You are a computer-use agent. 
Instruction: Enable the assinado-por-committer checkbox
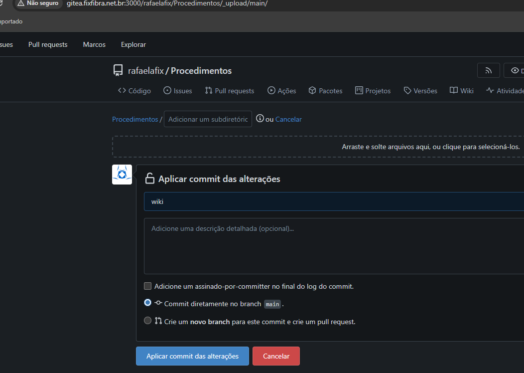coord(147,286)
